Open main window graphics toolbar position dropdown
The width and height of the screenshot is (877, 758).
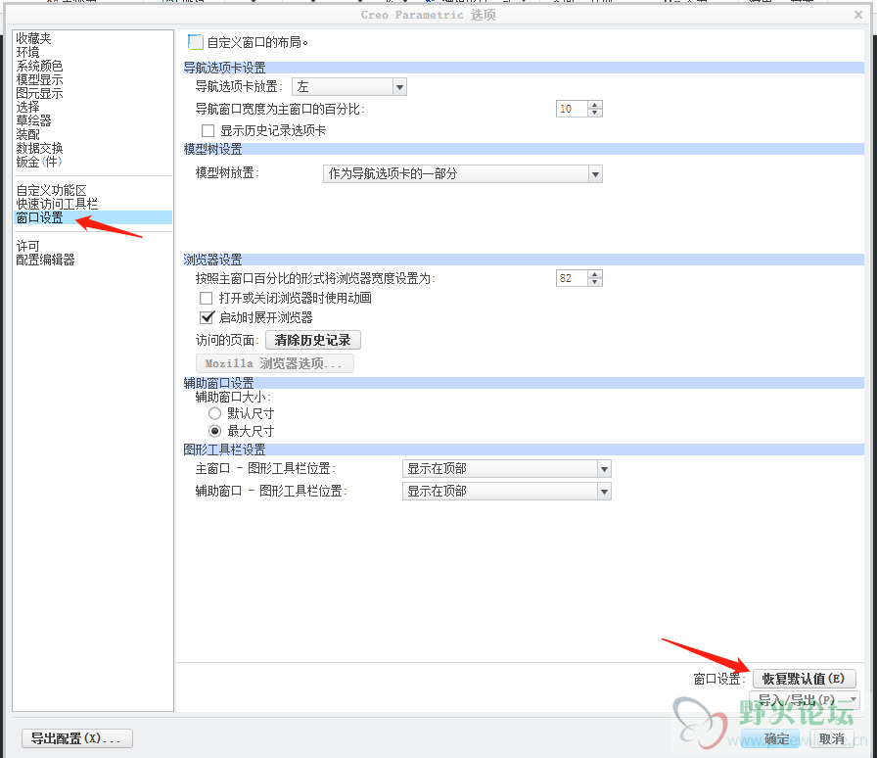(507, 468)
